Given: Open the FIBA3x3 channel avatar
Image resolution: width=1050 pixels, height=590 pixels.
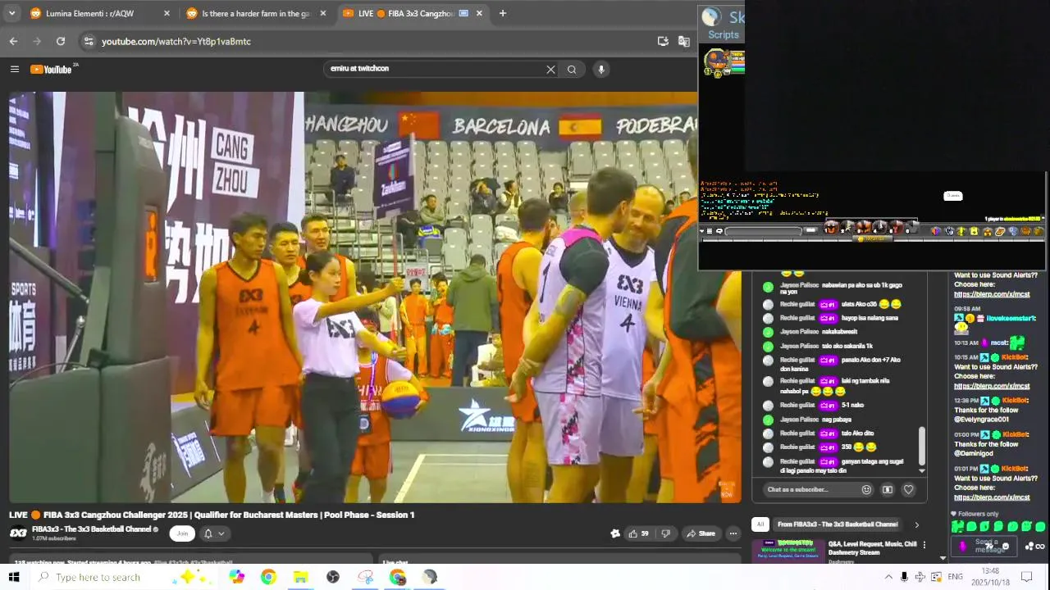Looking at the screenshot, I should [18, 533].
